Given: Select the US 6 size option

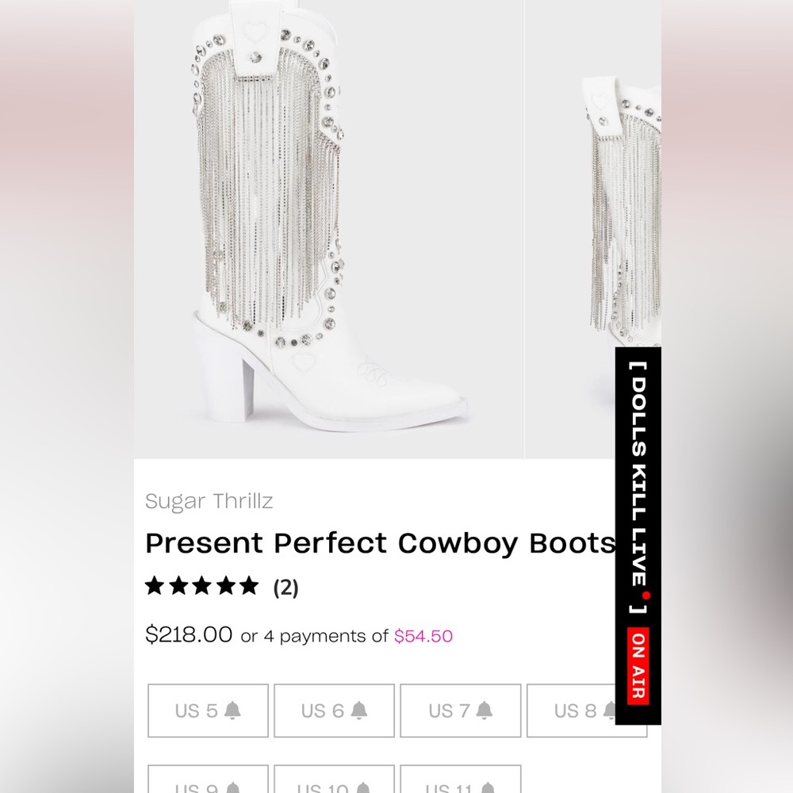Looking at the screenshot, I should tap(334, 711).
